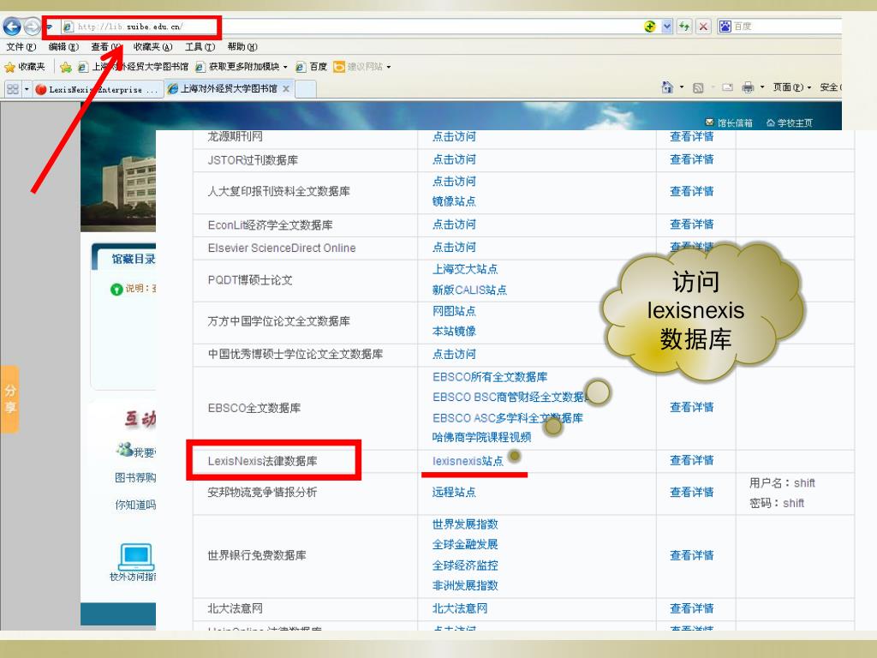Click 点击访问 for Elsevier ScienceDirect Online
Image resolution: width=877 pixels, height=658 pixels.
click(x=454, y=248)
